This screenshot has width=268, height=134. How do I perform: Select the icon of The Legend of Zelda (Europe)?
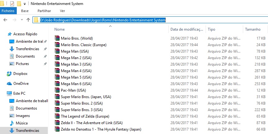(x=57, y=116)
